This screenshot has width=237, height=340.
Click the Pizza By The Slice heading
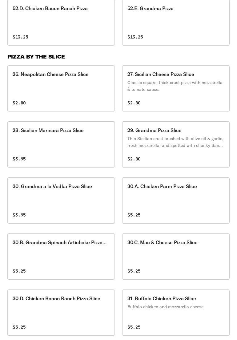36,57
